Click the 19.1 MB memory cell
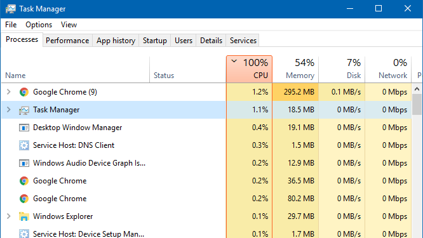The image size is (423, 238). (x=295, y=128)
